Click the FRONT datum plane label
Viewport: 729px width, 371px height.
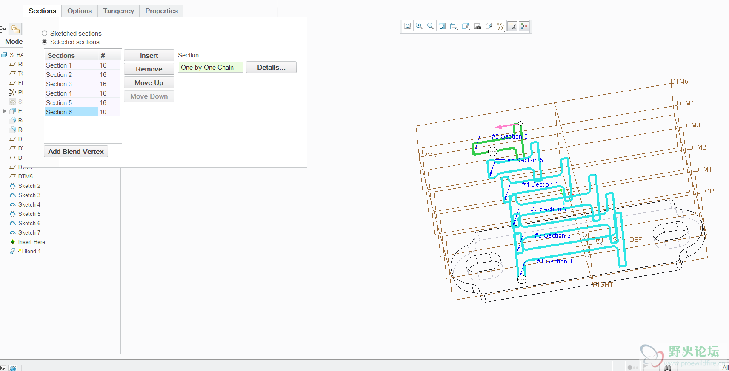point(429,155)
